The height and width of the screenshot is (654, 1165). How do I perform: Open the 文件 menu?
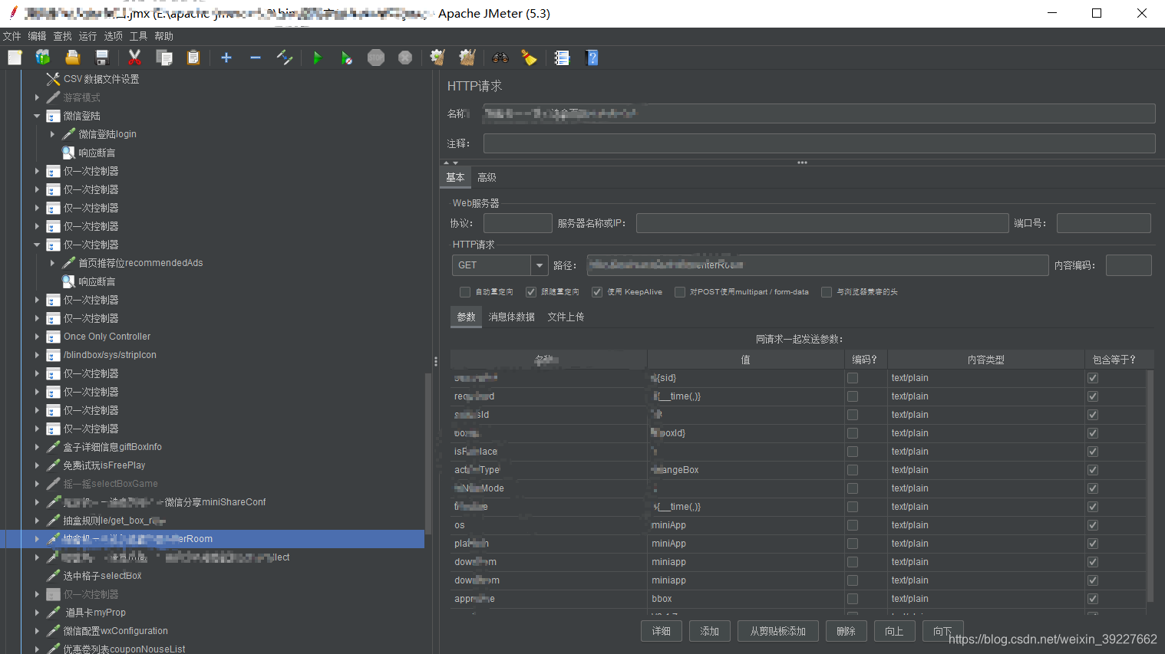(x=12, y=36)
